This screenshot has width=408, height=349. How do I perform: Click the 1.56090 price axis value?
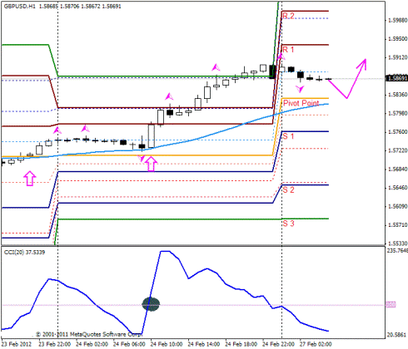click(398, 206)
